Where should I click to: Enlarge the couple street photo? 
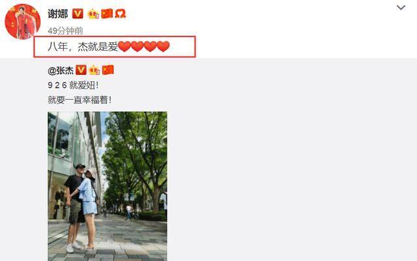coord(108,186)
